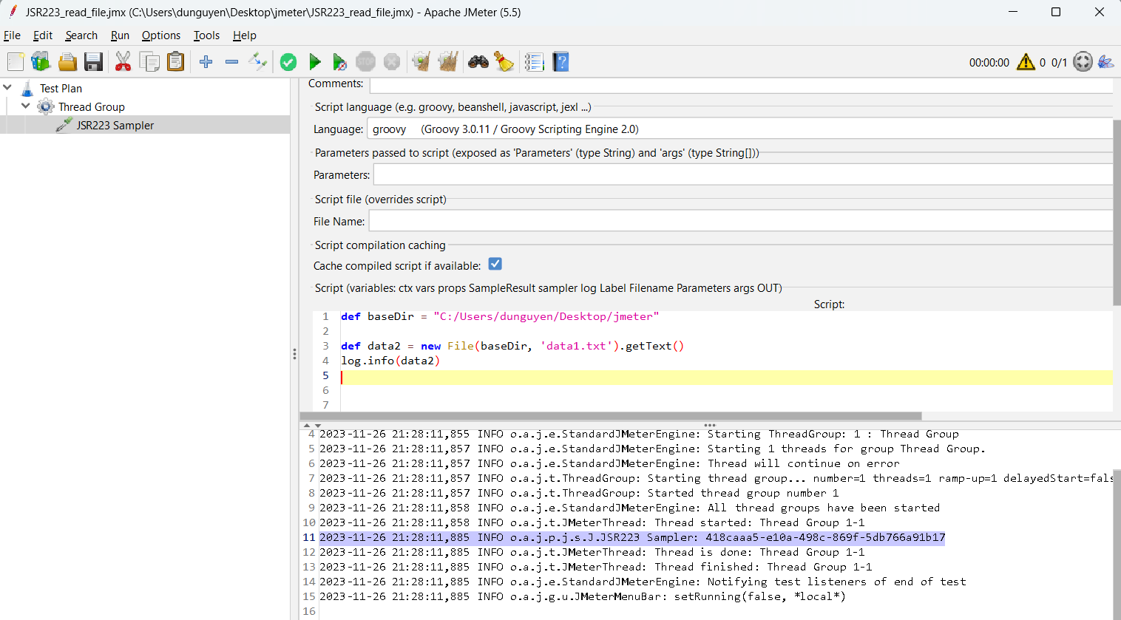Viewport: 1121px width, 620px height.
Task: Clear results with single broom gear icon
Action: 421,62
